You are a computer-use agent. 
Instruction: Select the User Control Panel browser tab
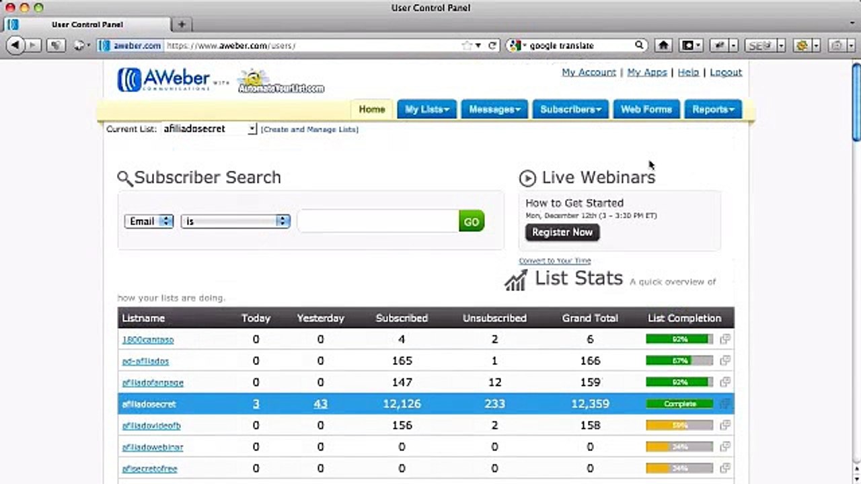tap(87, 25)
